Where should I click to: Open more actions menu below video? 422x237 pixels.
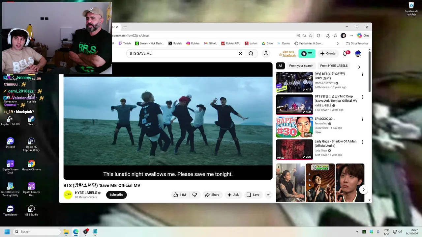268,195
